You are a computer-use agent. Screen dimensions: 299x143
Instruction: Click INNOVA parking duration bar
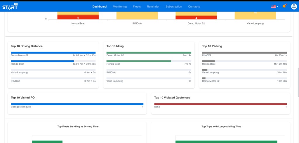244,53
